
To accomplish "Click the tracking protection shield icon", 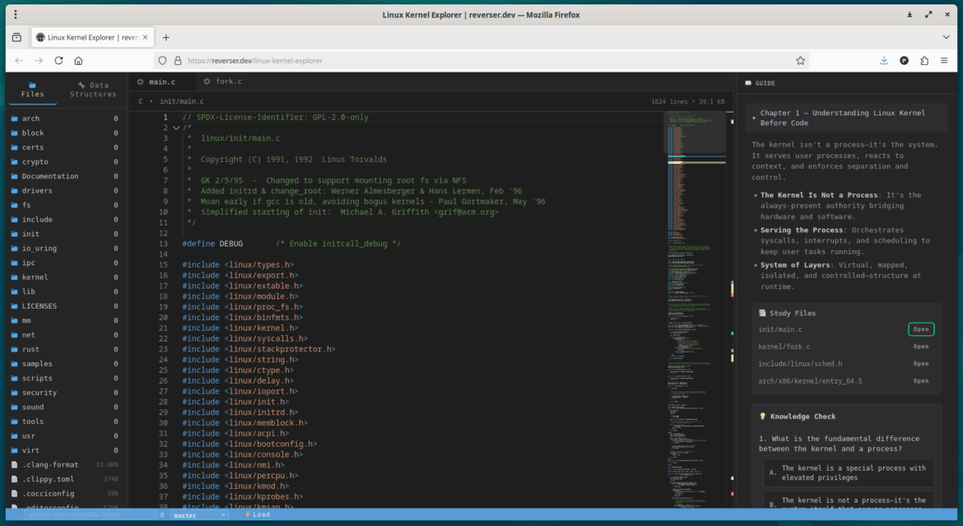I will (x=162, y=60).
